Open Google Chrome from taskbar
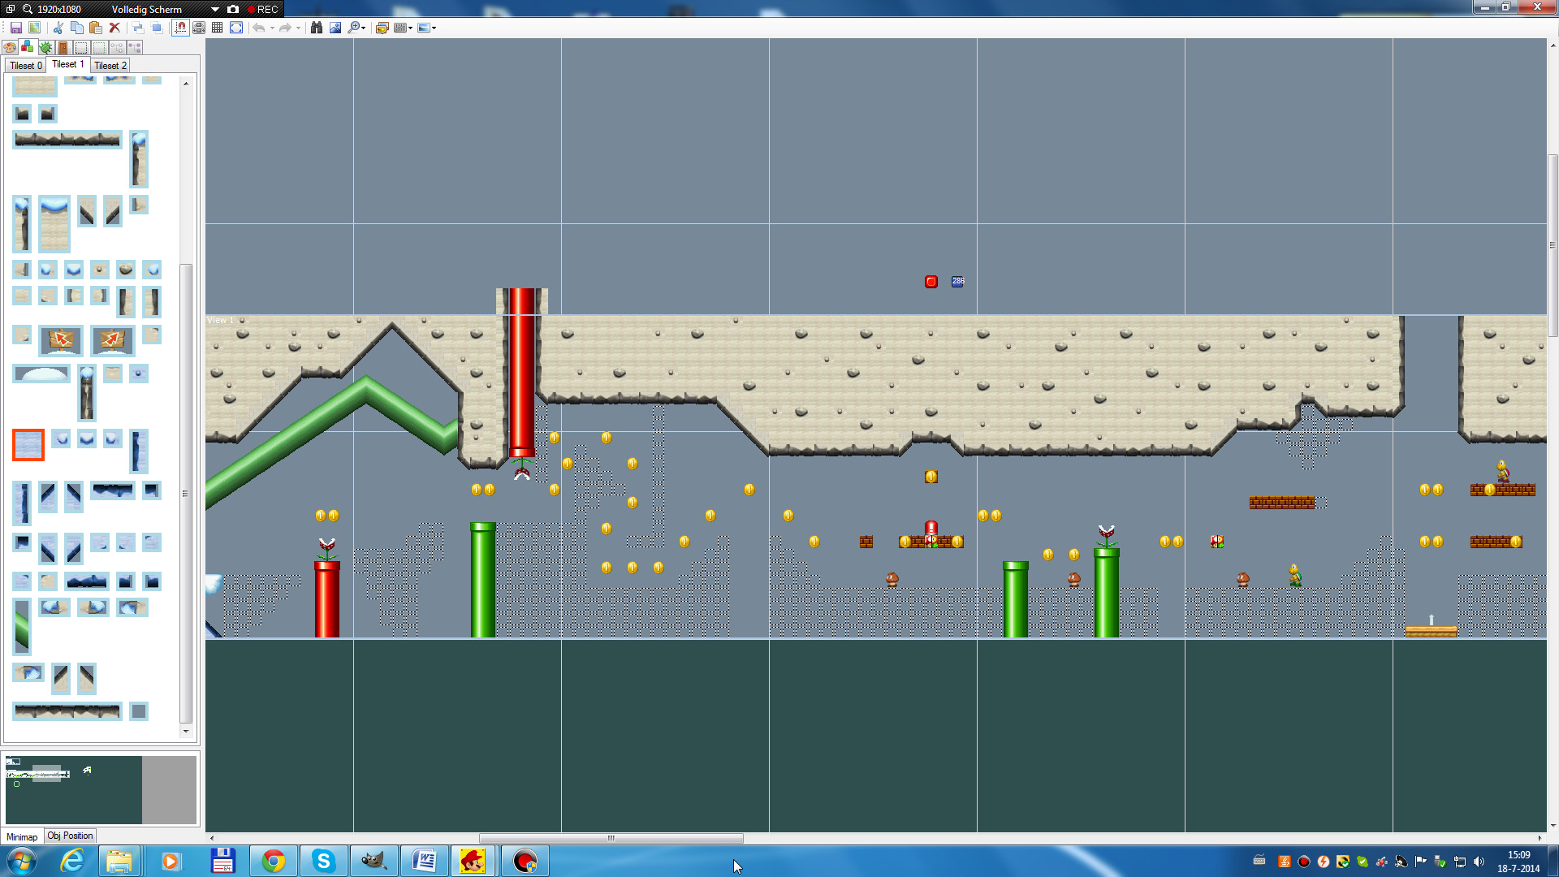1559x877 pixels. pos(274,861)
